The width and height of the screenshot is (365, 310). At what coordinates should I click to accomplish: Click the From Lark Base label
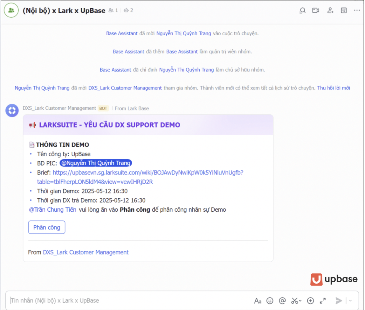(x=132, y=109)
